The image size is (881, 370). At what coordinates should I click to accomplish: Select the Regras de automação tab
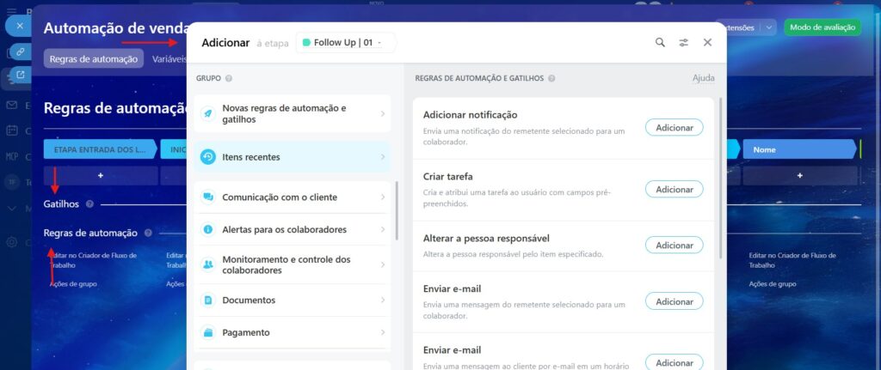[93, 59]
